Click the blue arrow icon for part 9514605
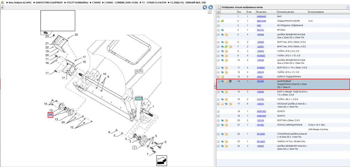This screenshot has width=350, height=167. coord(222,134)
